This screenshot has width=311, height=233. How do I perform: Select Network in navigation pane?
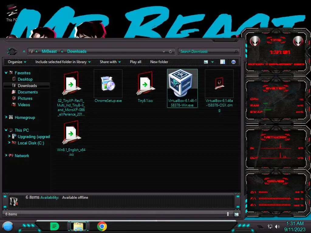pyautogui.click(x=22, y=156)
